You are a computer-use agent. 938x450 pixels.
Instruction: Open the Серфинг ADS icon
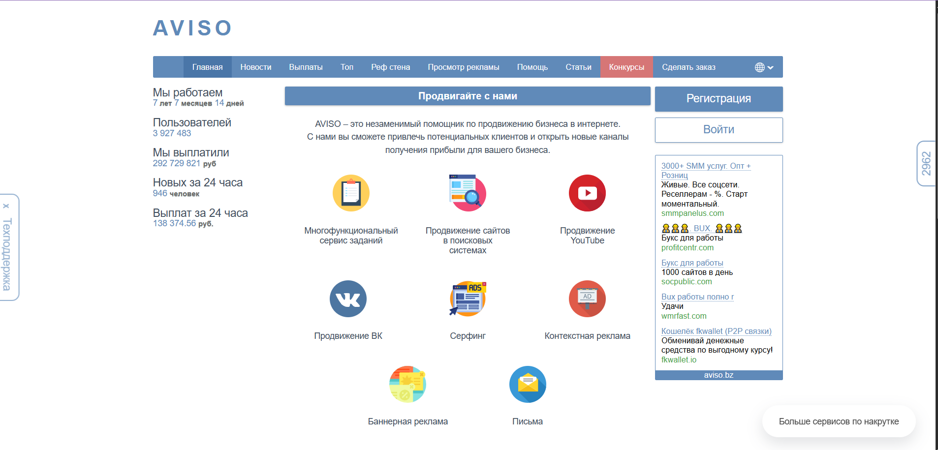click(x=468, y=299)
